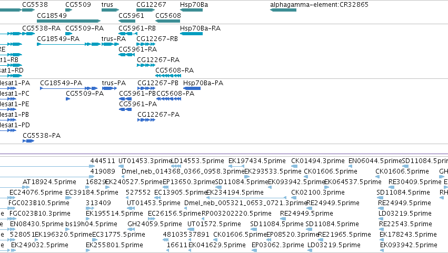The height and width of the screenshot is (253, 448).
Task: Select the long CG18549 gene bar
Action: (x=69, y=21)
